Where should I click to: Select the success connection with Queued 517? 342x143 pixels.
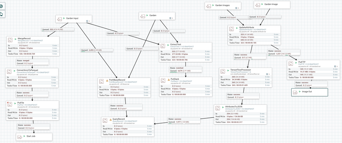tap(250, 56)
